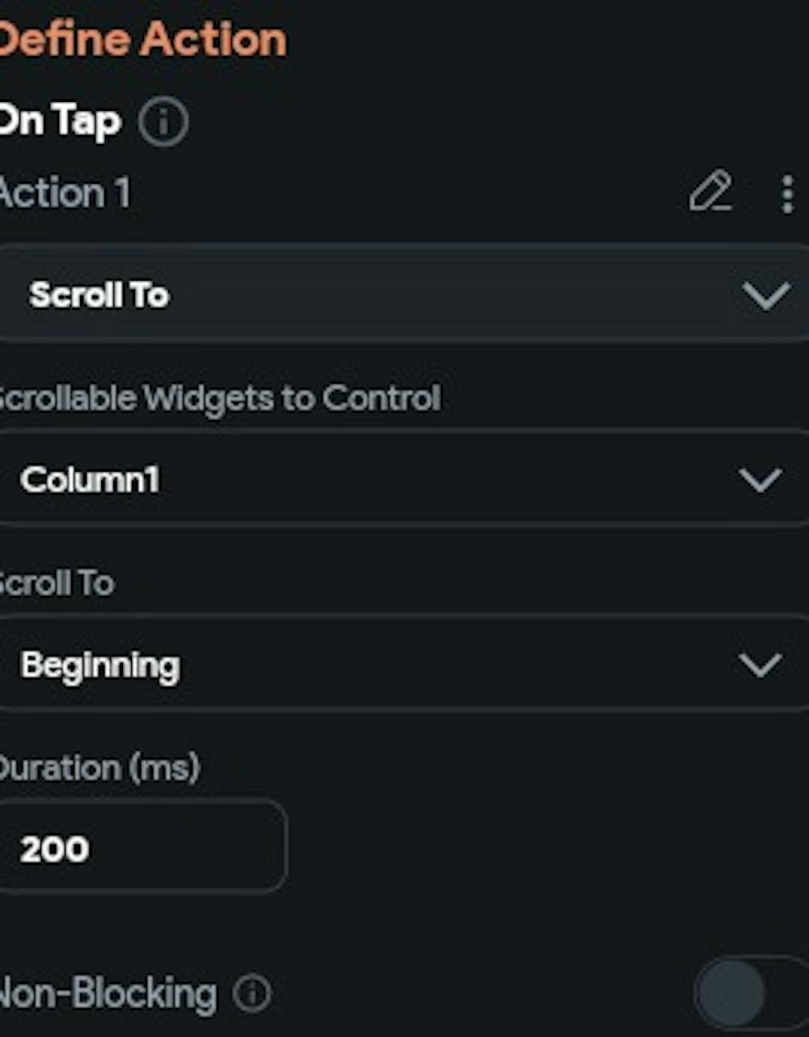Click the chevron arrow beside Beginning
809x1037 pixels.
760,666
